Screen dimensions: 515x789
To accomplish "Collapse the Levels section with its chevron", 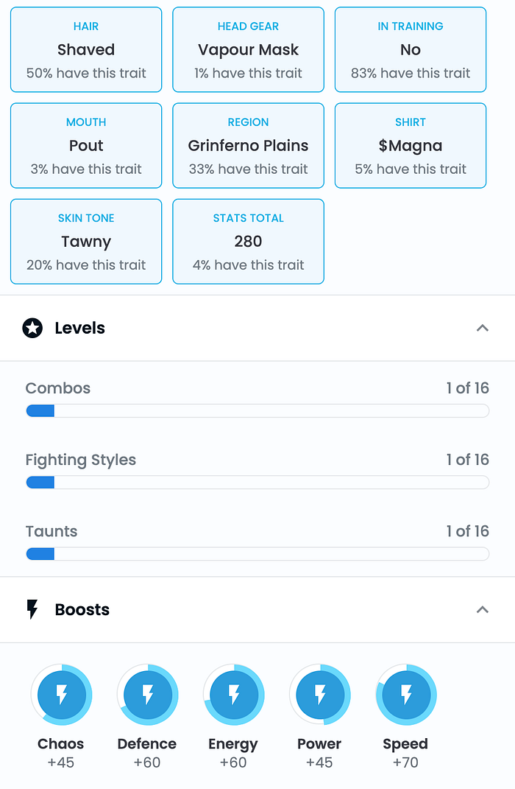I will point(483,329).
